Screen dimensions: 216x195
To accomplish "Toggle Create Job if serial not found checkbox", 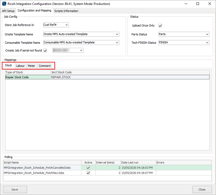I will point(45,51).
